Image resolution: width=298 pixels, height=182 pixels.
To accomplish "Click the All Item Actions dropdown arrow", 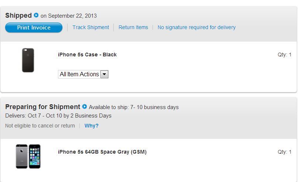I will pyautogui.click(x=104, y=74).
